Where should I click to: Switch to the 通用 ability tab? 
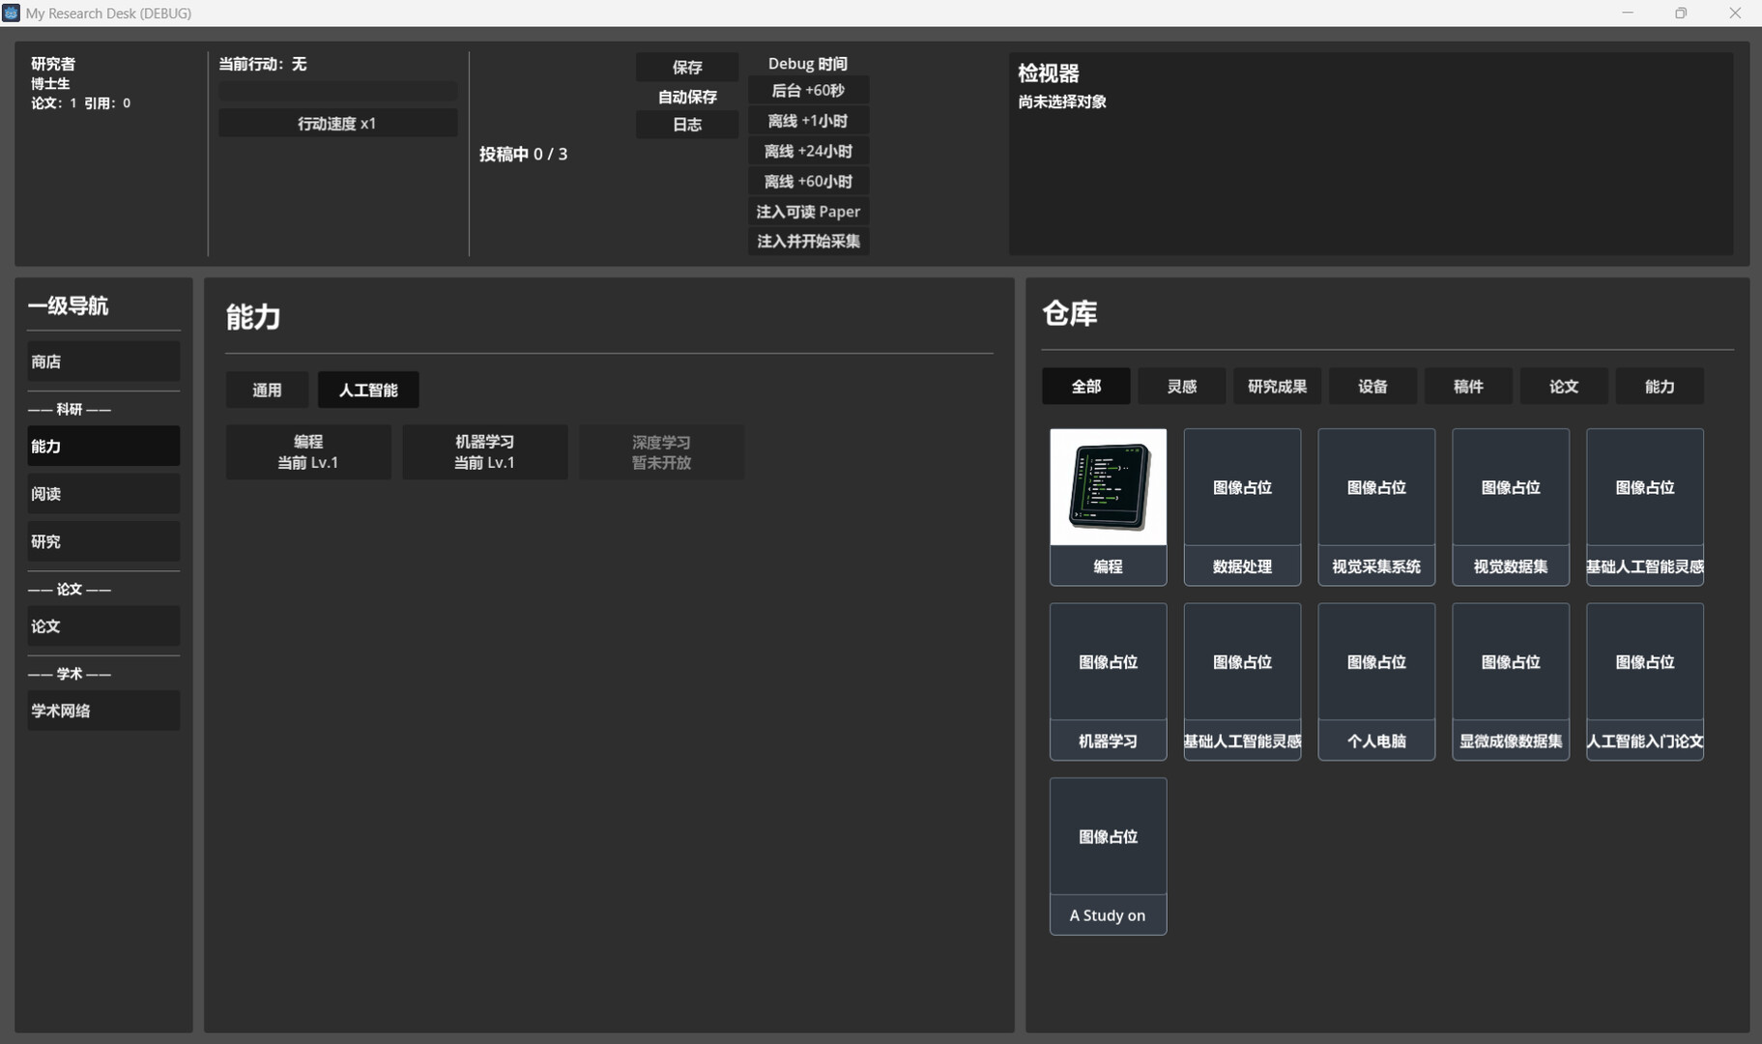pos(267,390)
